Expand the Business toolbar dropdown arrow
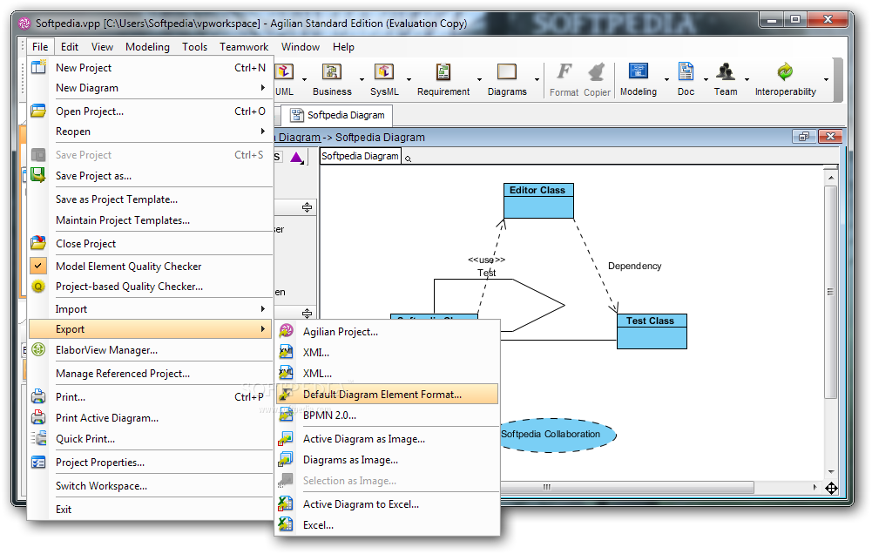 coord(362,79)
